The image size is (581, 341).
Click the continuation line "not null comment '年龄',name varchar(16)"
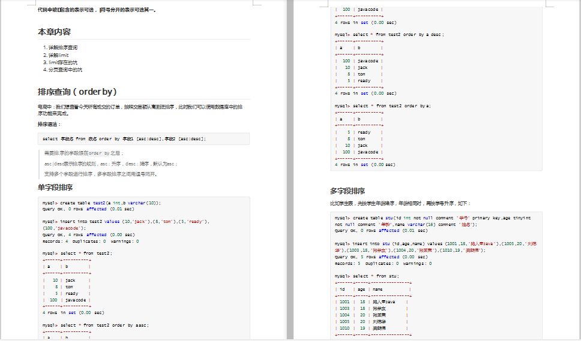click(x=406, y=225)
